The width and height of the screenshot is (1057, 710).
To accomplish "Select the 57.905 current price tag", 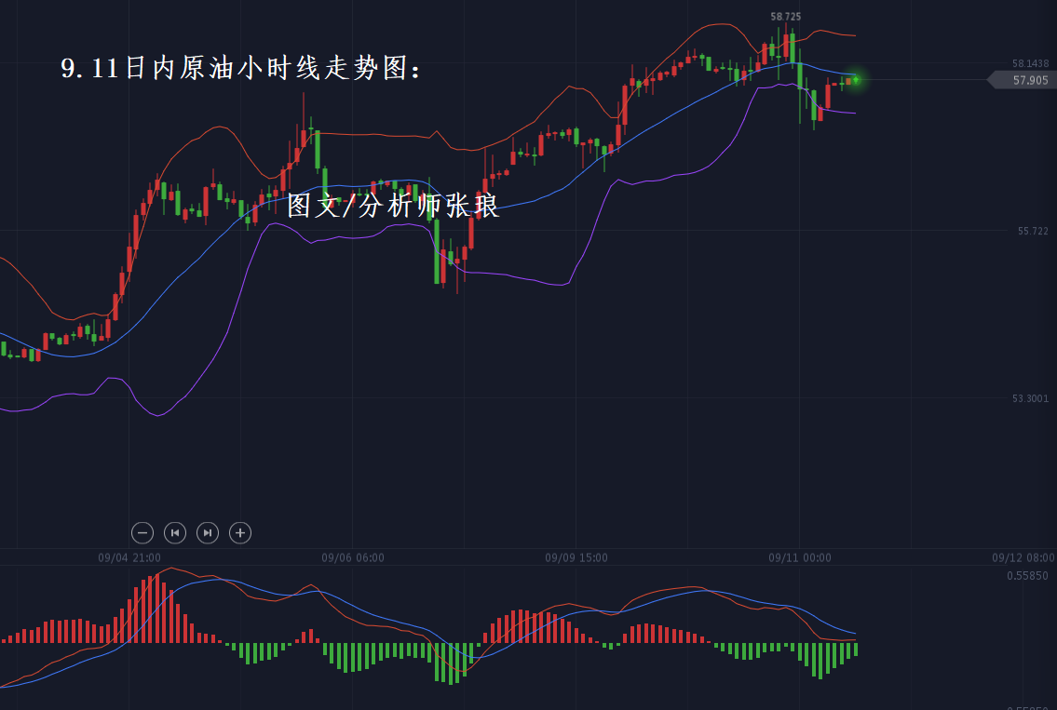I will tap(1028, 81).
